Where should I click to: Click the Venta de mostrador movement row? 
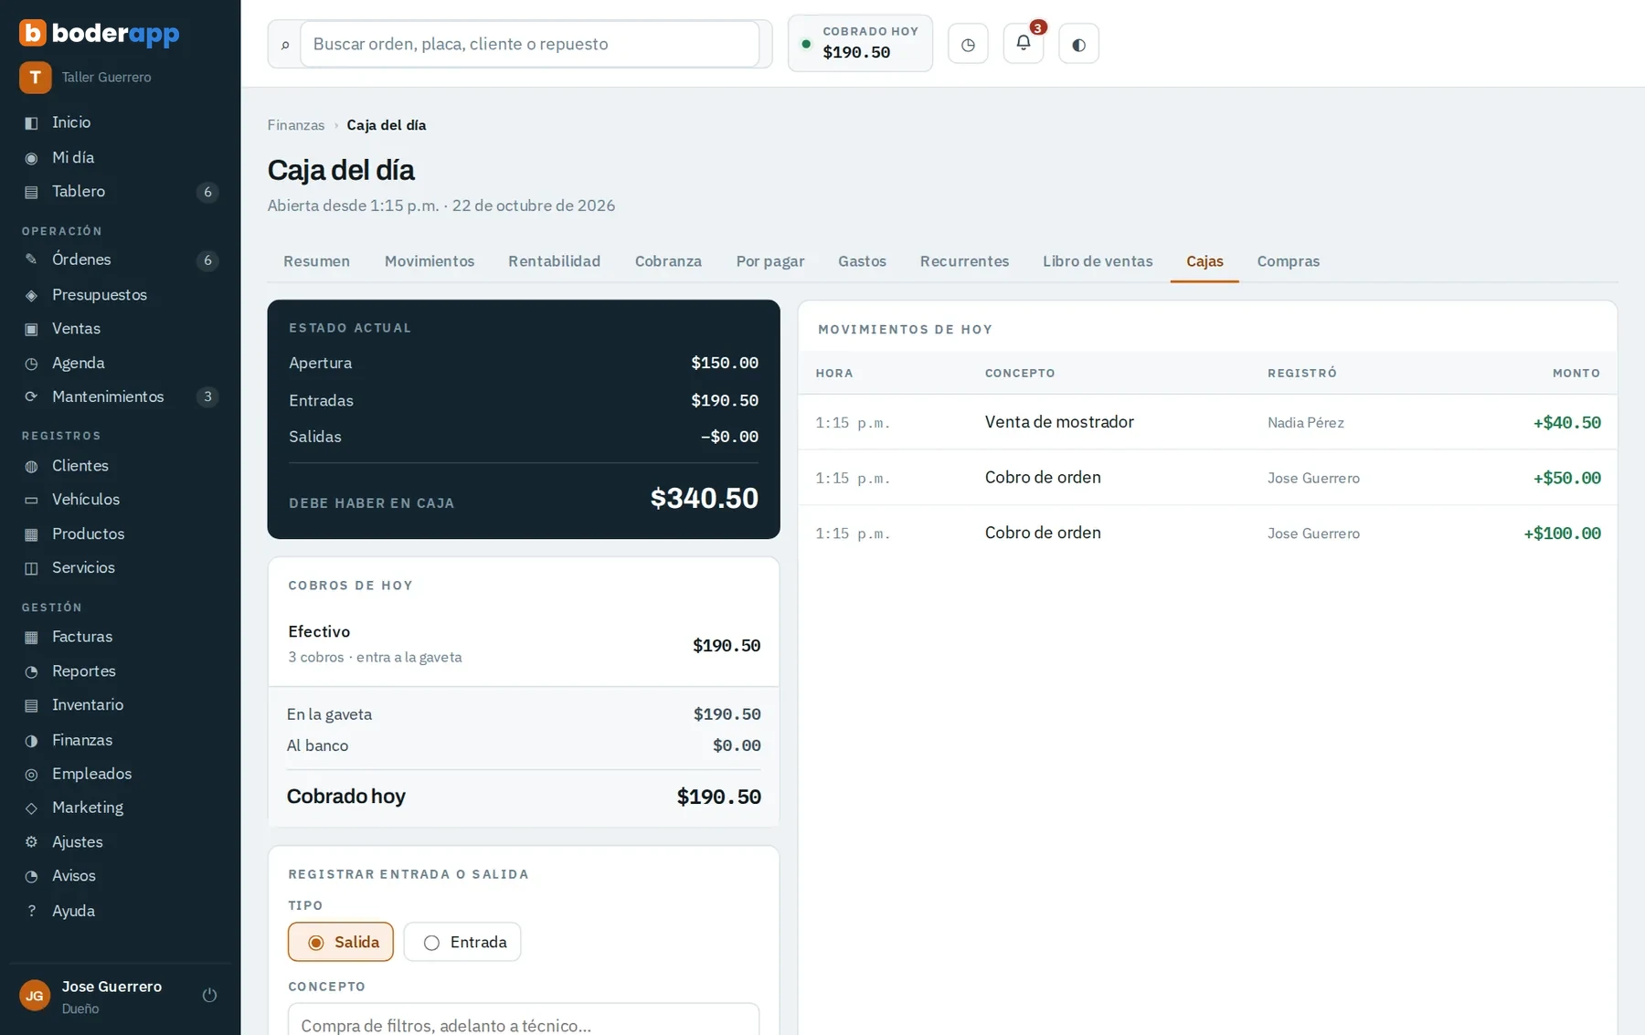(x=1207, y=422)
